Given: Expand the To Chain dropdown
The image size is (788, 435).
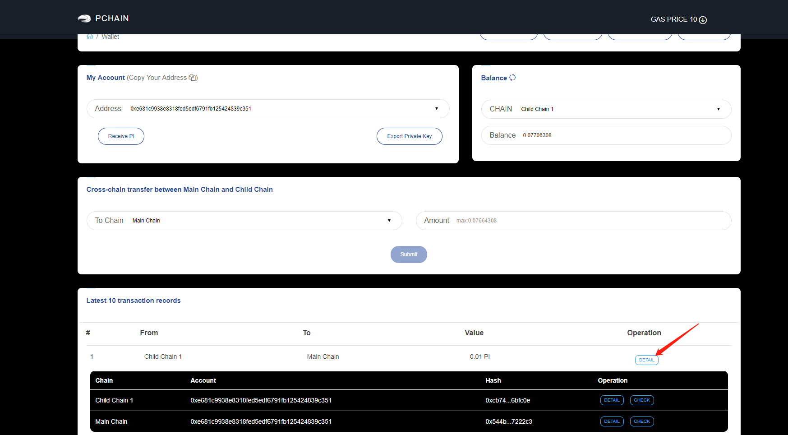Looking at the screenshot, I should 389,221.
